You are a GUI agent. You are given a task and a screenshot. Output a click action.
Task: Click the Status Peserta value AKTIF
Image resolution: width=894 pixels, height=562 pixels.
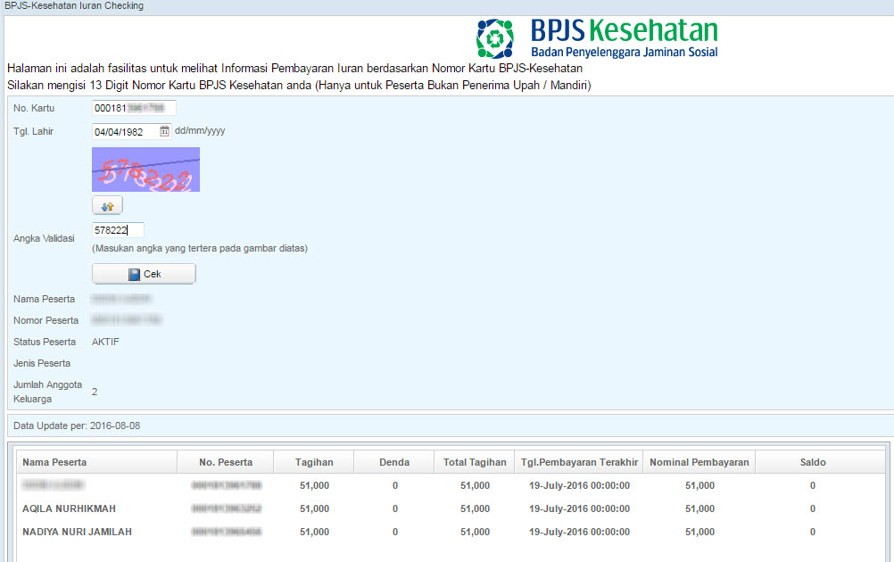click(104, 342)
